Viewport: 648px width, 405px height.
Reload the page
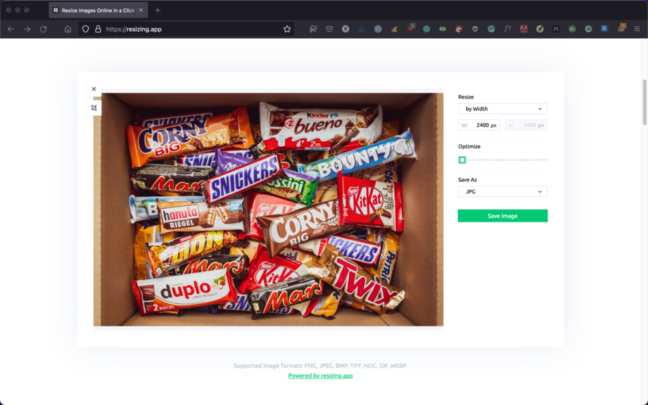pos(44,29)
